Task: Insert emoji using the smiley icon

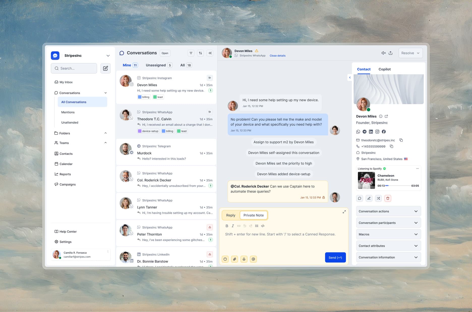Action: 225,259
